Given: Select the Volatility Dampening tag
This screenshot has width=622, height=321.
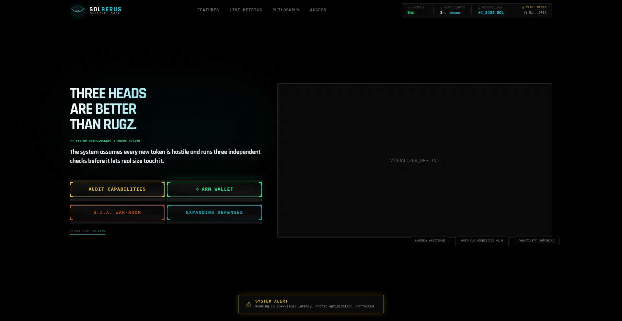Looking at the screenshot, I should pos(537,241).
